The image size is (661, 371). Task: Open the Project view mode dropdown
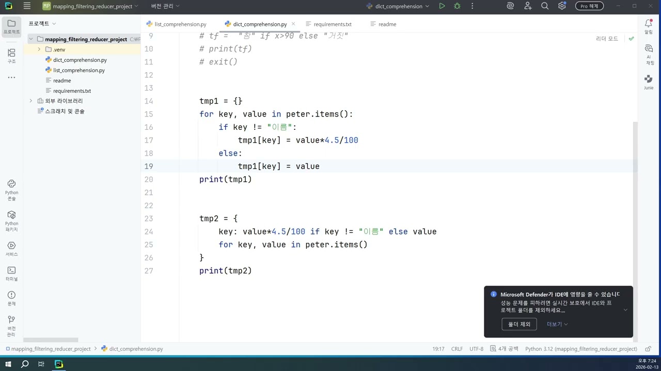coord(42,24)
